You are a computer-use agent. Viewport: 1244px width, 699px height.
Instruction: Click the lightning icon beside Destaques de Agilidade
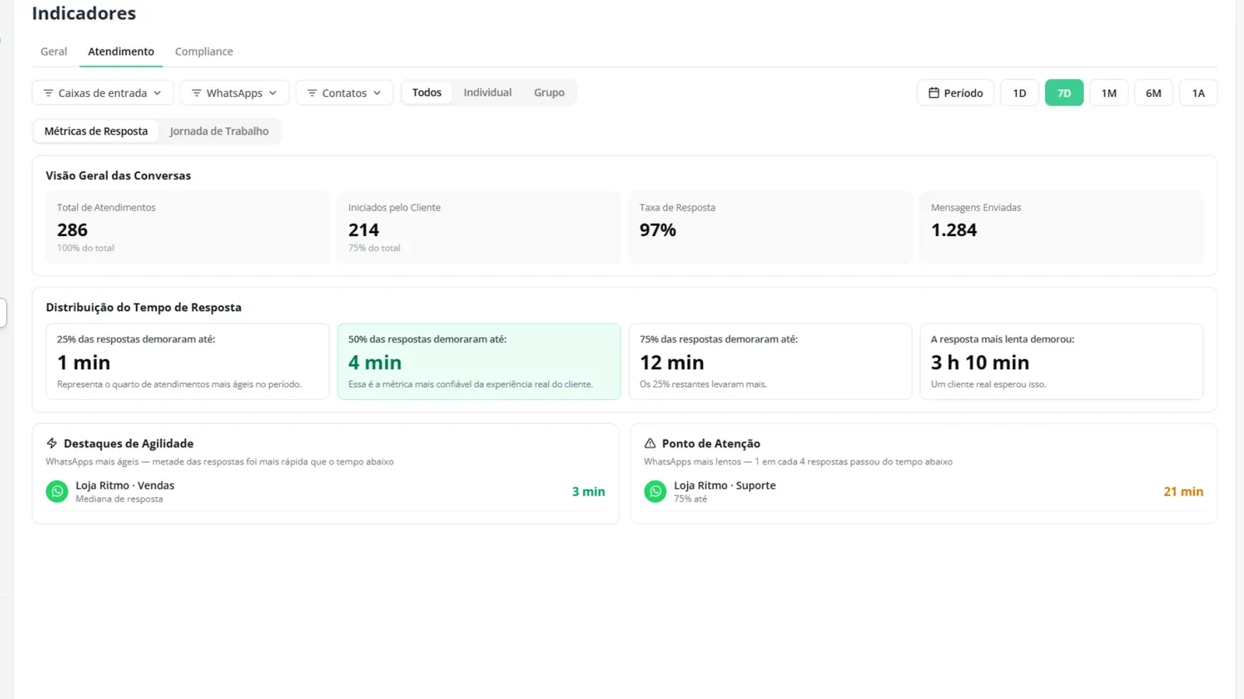52,443
